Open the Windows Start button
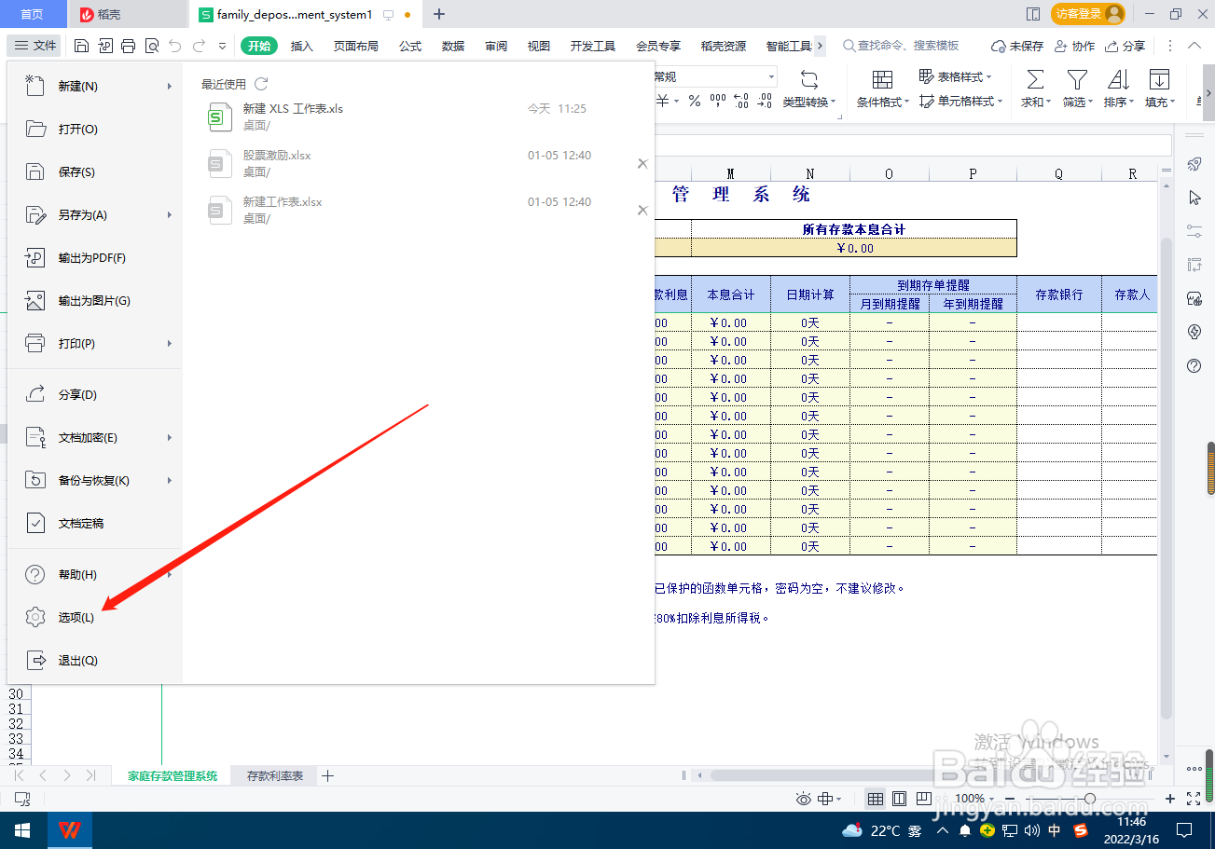Viewport: 1215px width, 849px height. pos(22,829)
